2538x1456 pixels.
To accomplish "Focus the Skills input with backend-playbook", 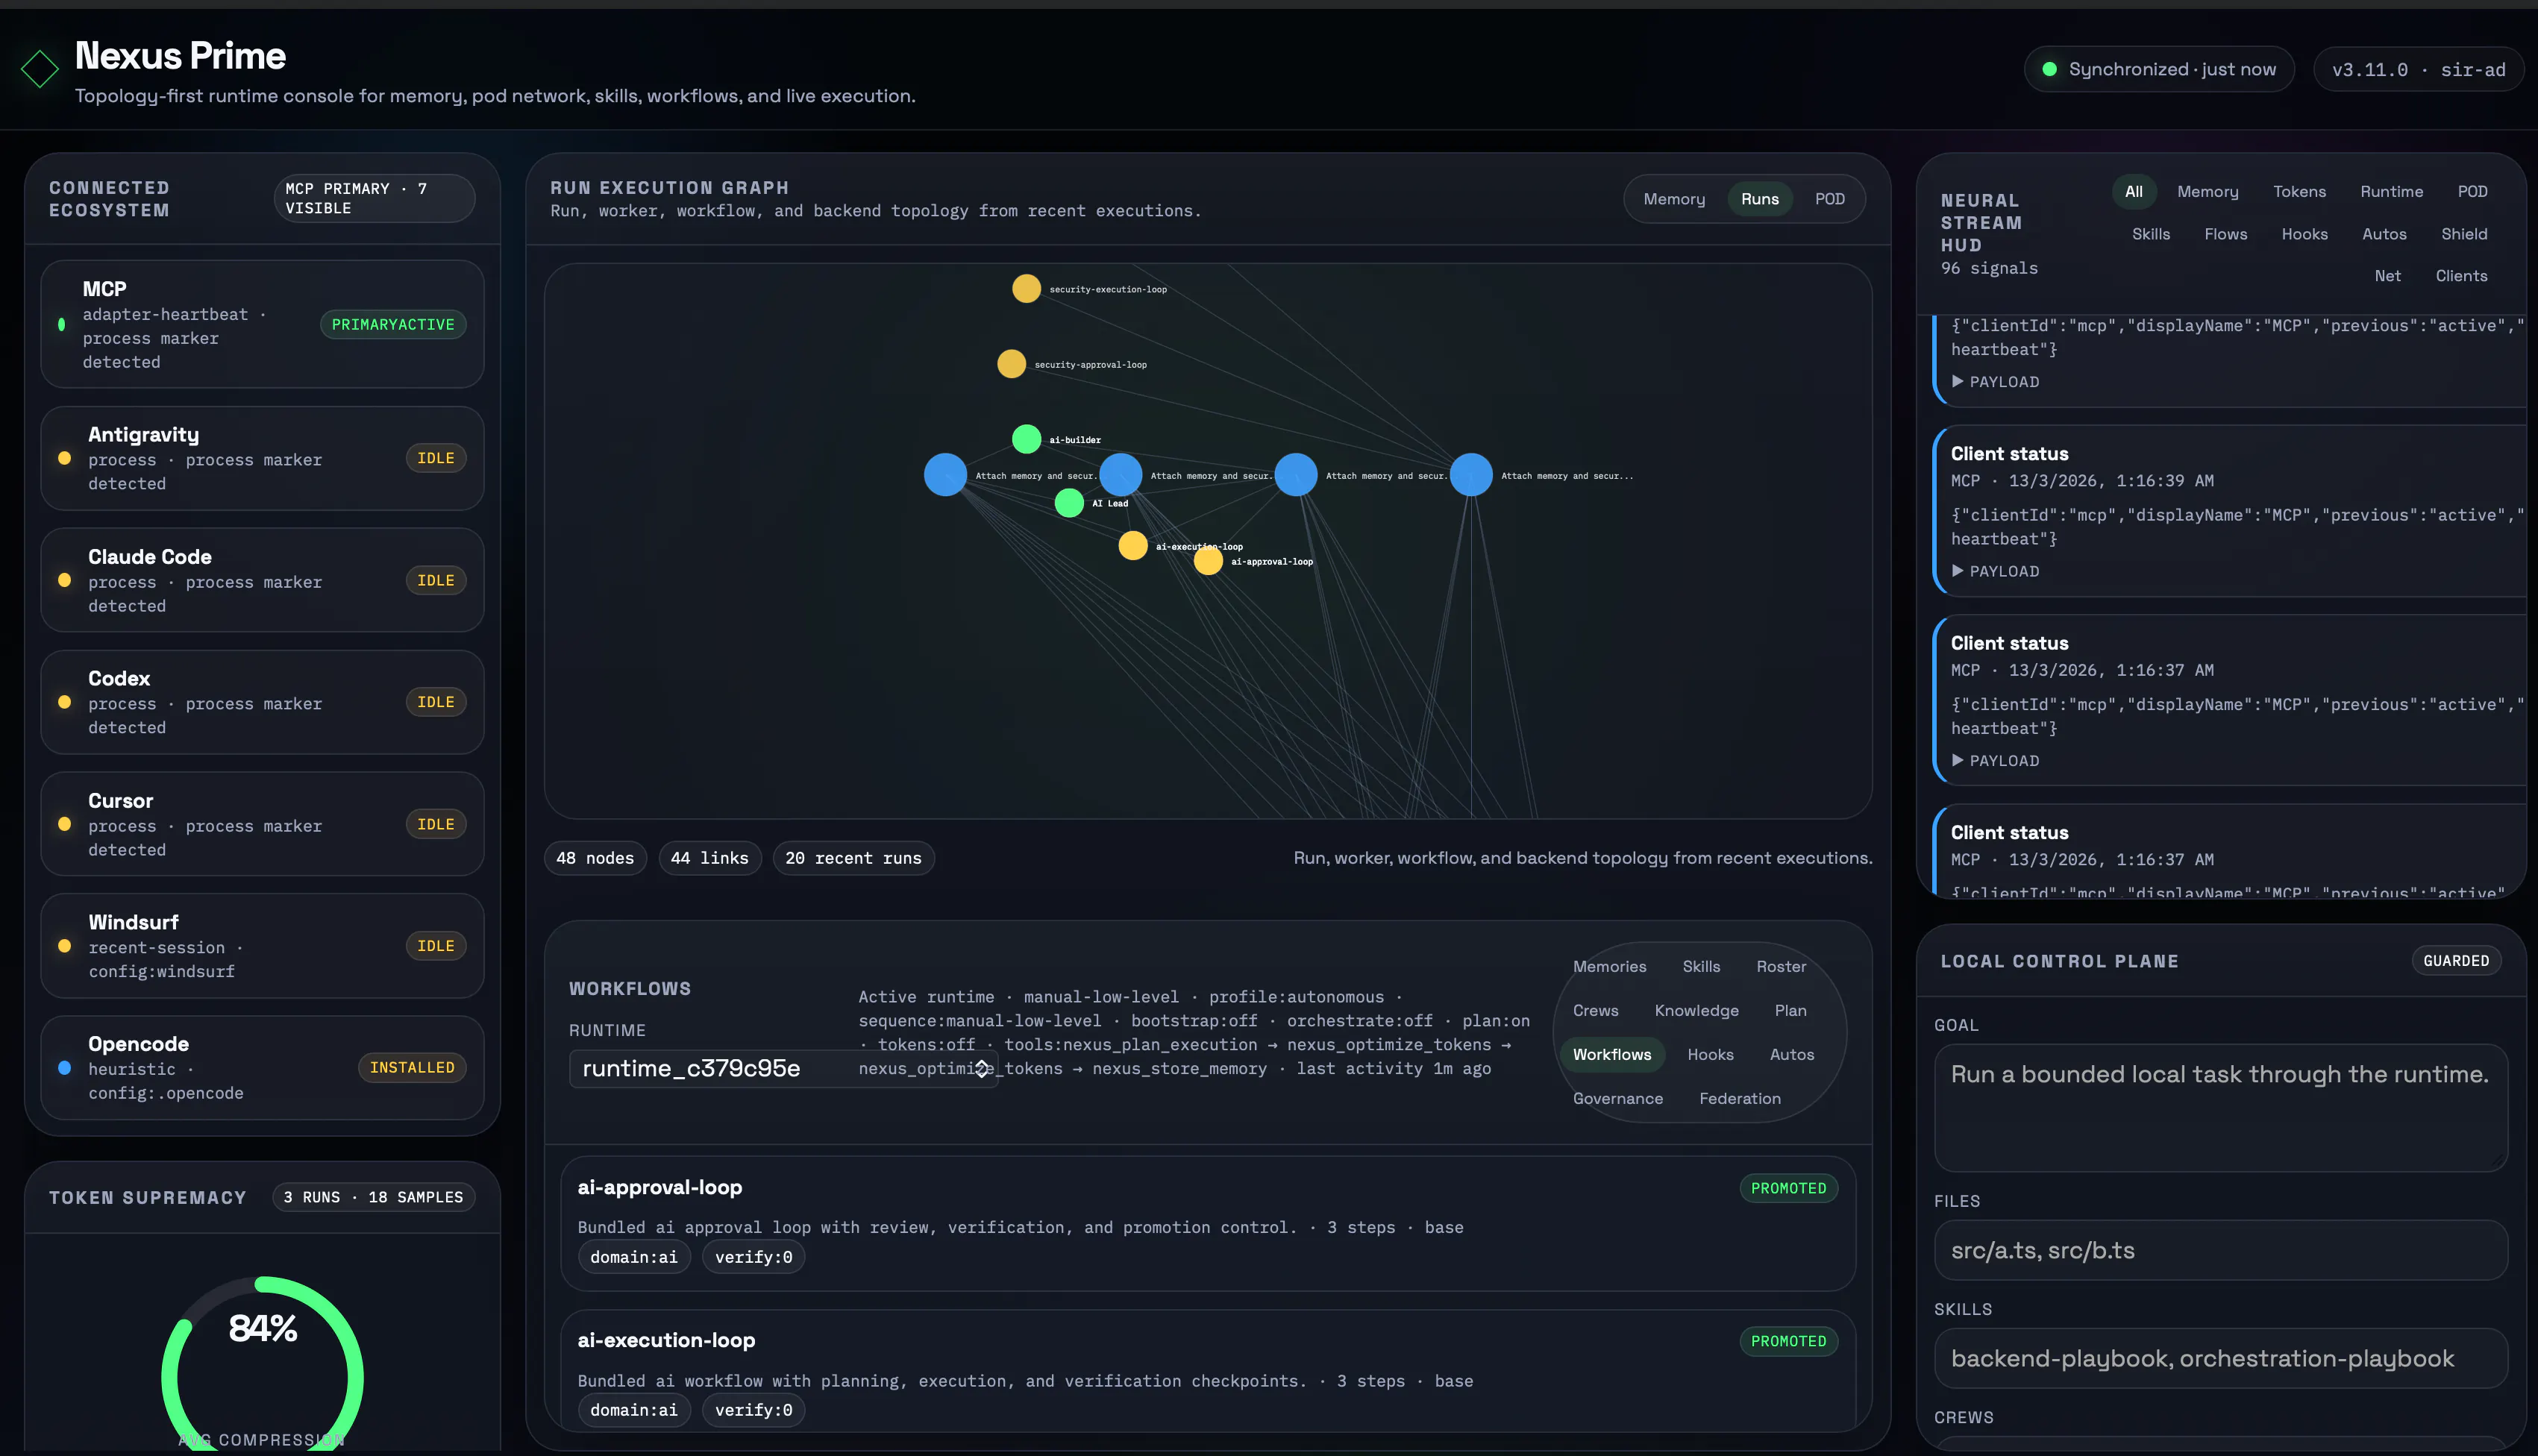I will pos(2221,1358).
